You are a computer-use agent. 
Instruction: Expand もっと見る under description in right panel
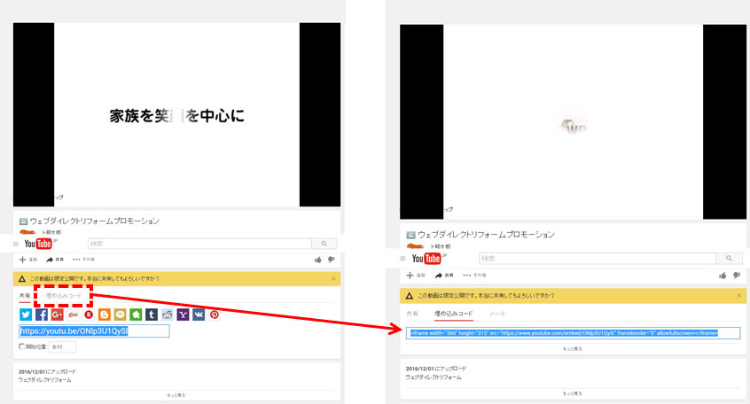point(573,393)
